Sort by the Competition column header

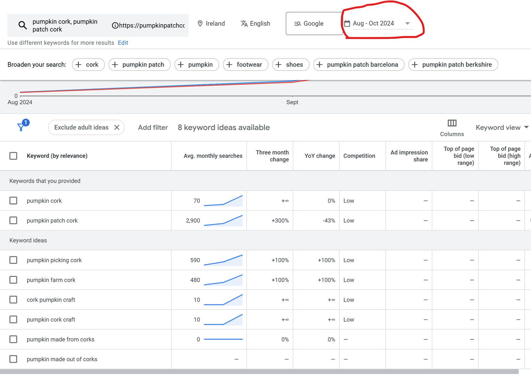tap(359, 156)
